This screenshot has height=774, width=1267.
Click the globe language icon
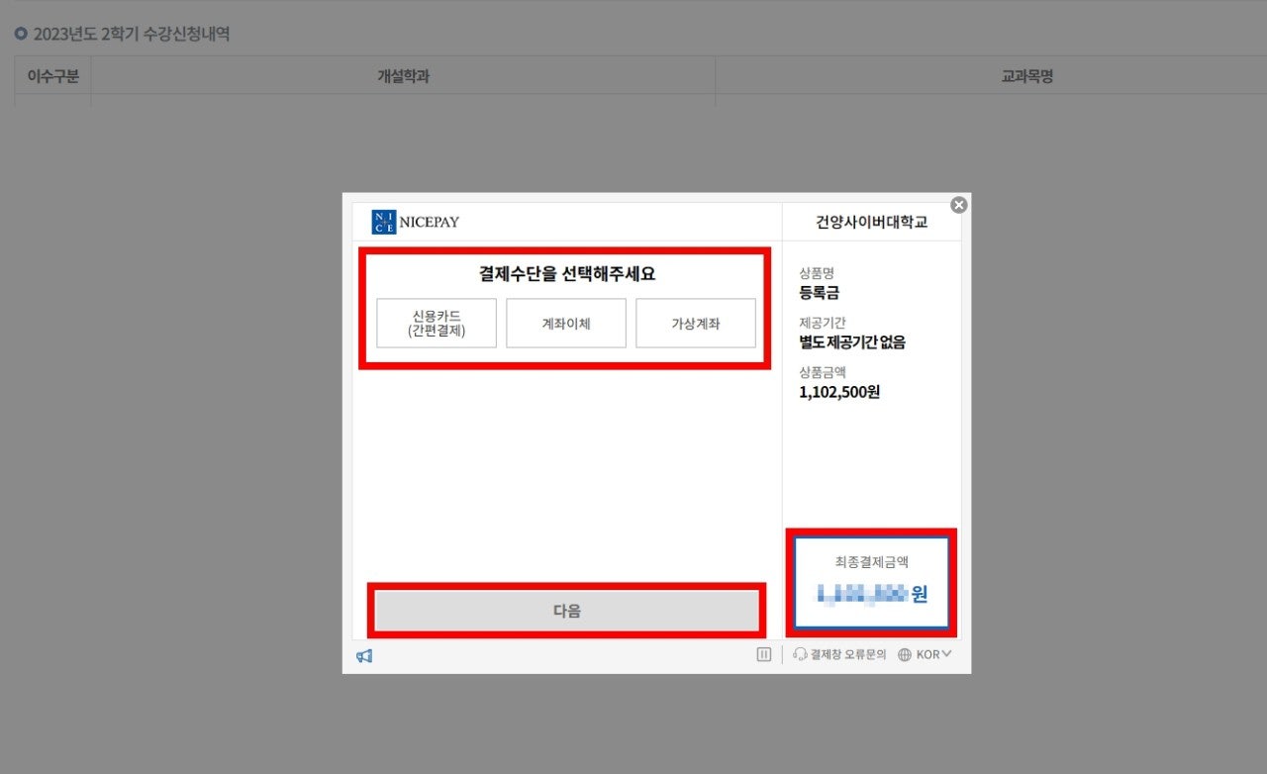905,654
